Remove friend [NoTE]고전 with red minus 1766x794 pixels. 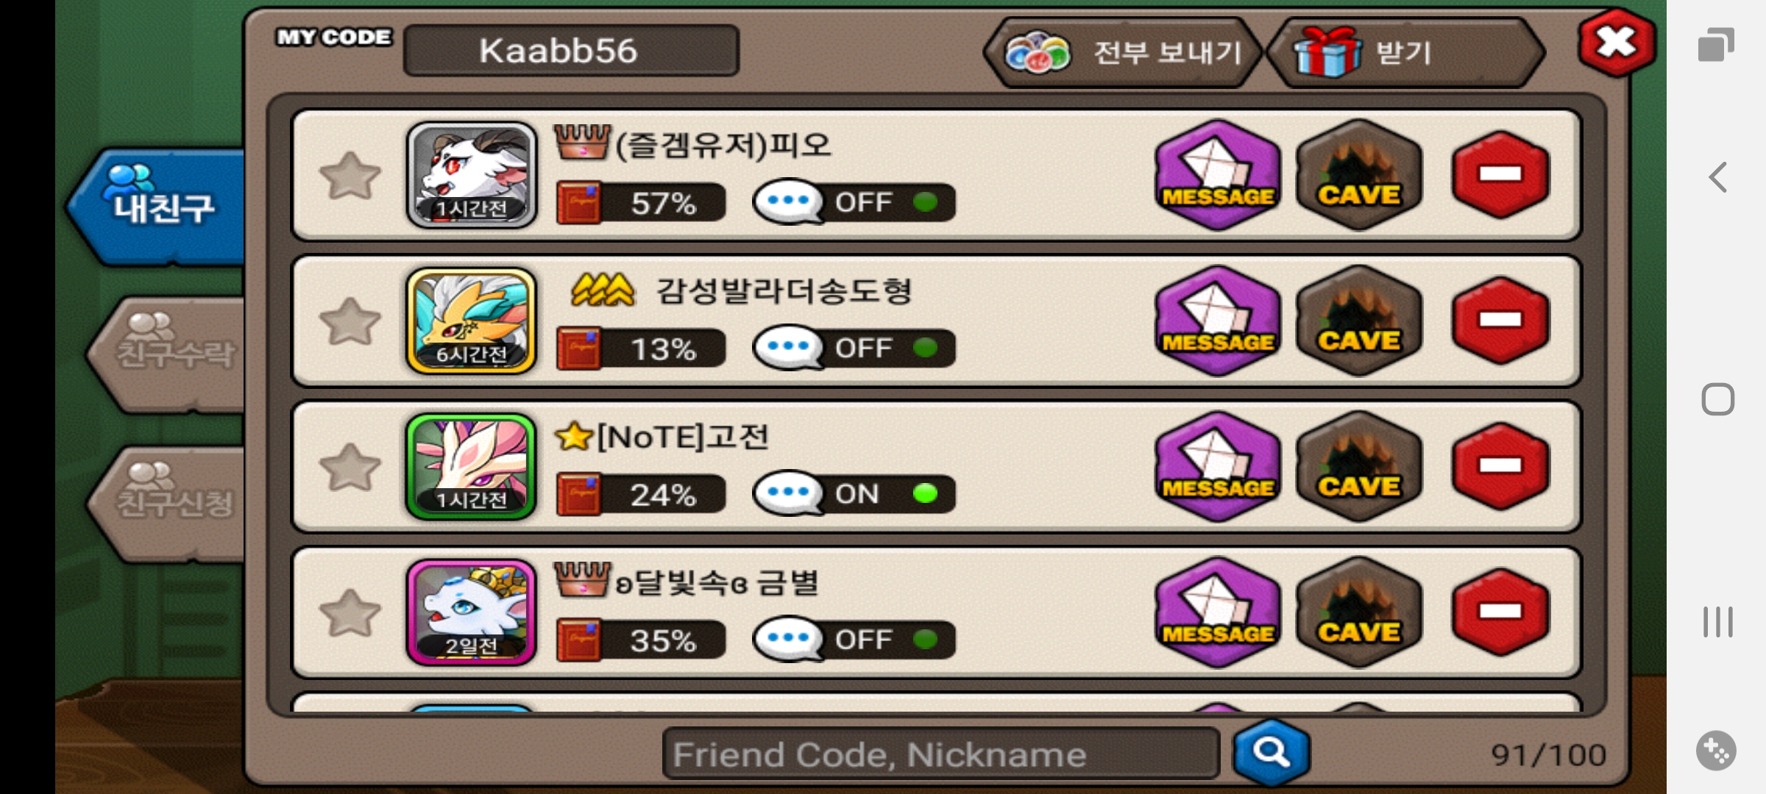pyautogui.click(x=1501, y=466)
